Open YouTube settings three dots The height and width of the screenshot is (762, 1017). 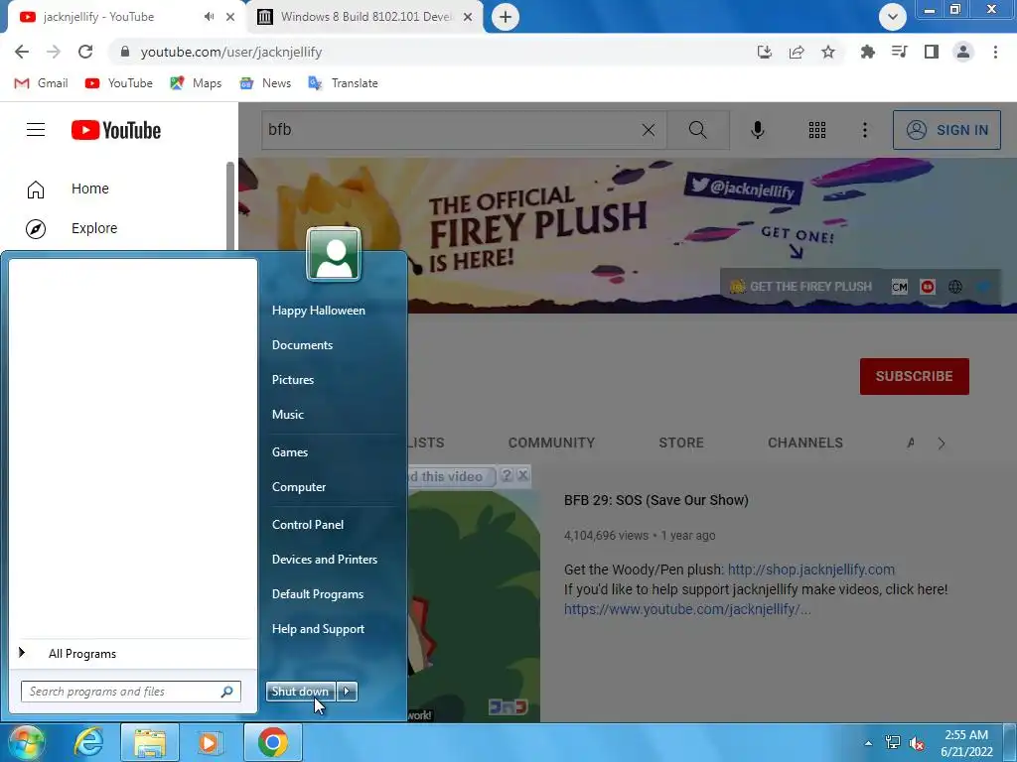point(865,130)
